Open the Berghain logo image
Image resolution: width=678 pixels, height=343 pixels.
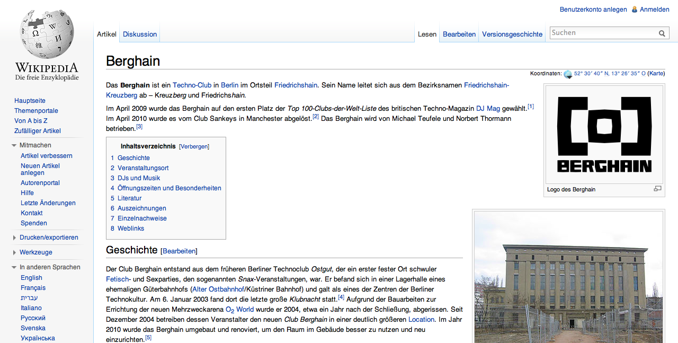604,135
